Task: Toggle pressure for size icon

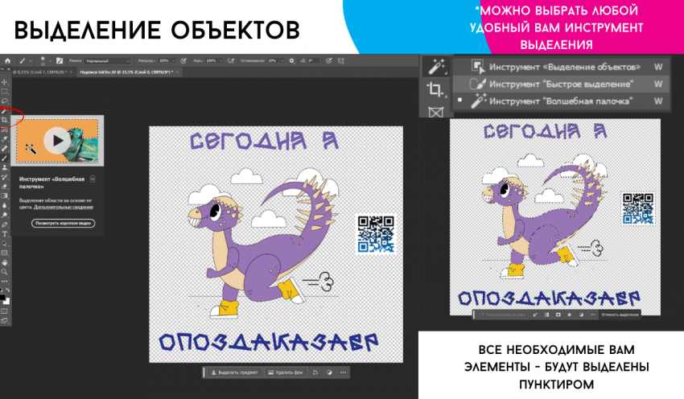Action: click(329, 60)
